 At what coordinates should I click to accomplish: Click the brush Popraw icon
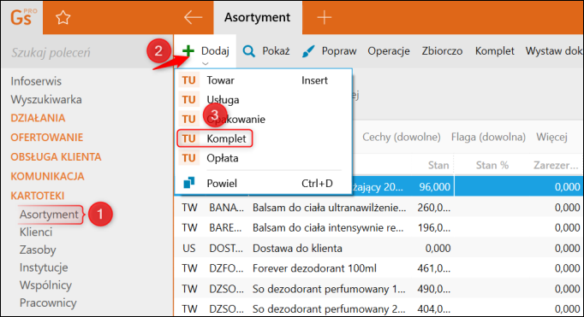[x=308, y=51]
